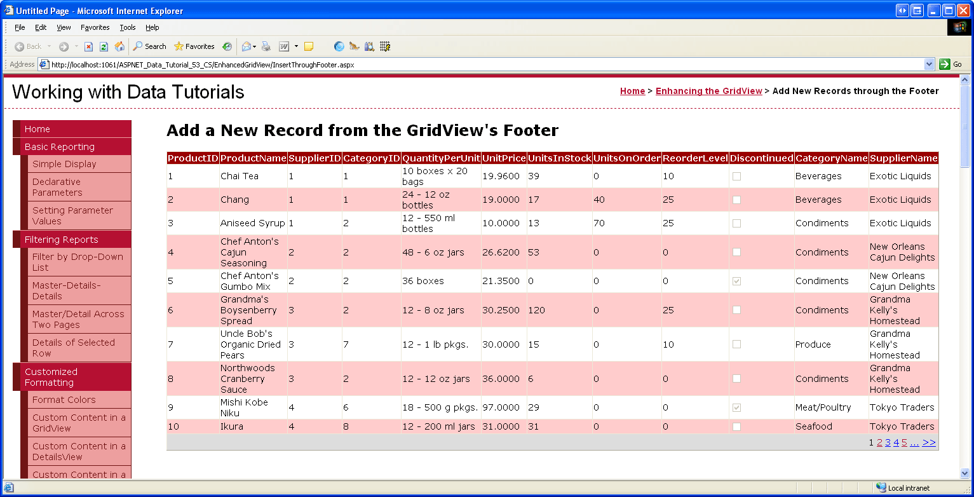Viewport: 974px width, 497px height.
Task: Click the Mail envelope toolbar icon
Action: [246, 46]
